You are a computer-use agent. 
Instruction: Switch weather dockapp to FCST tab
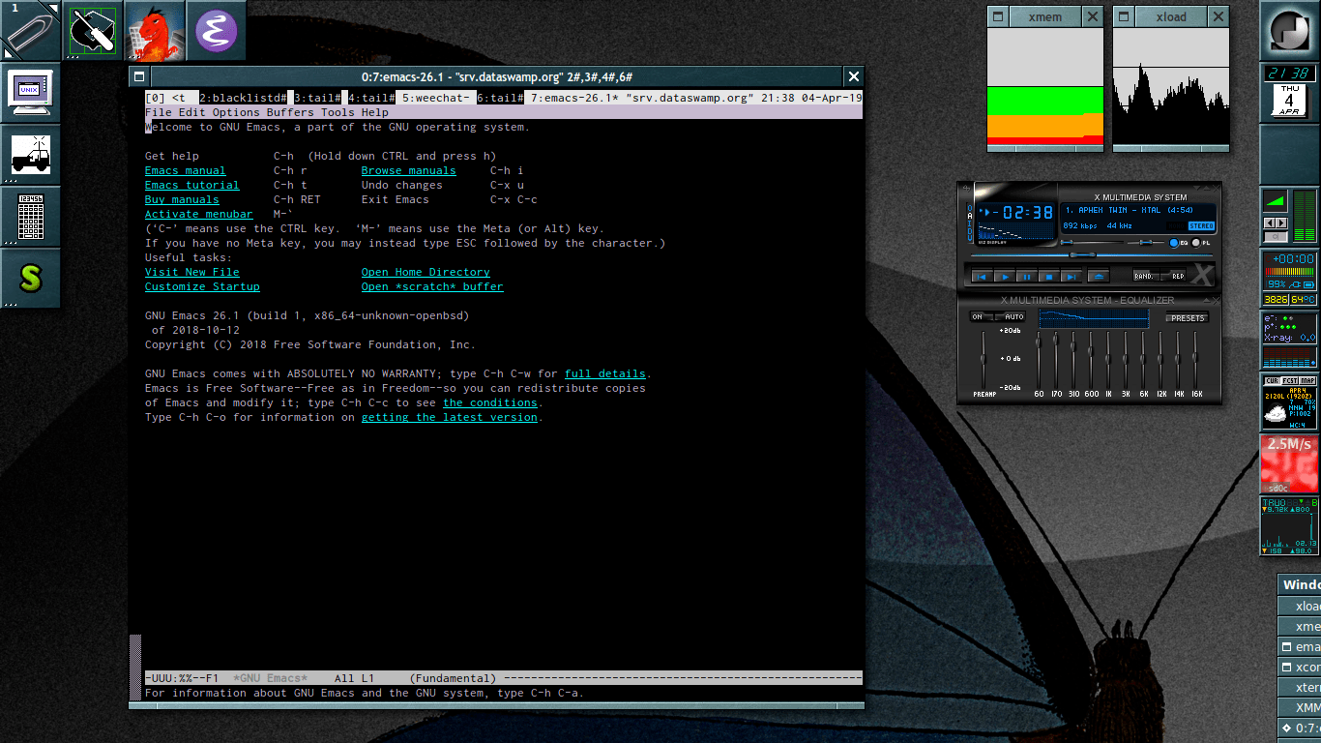1289,380
